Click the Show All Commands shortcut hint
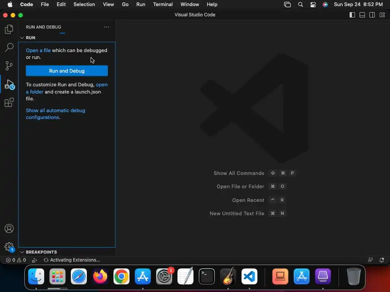Viewport: 390px width, 292px height. (254, 173)
